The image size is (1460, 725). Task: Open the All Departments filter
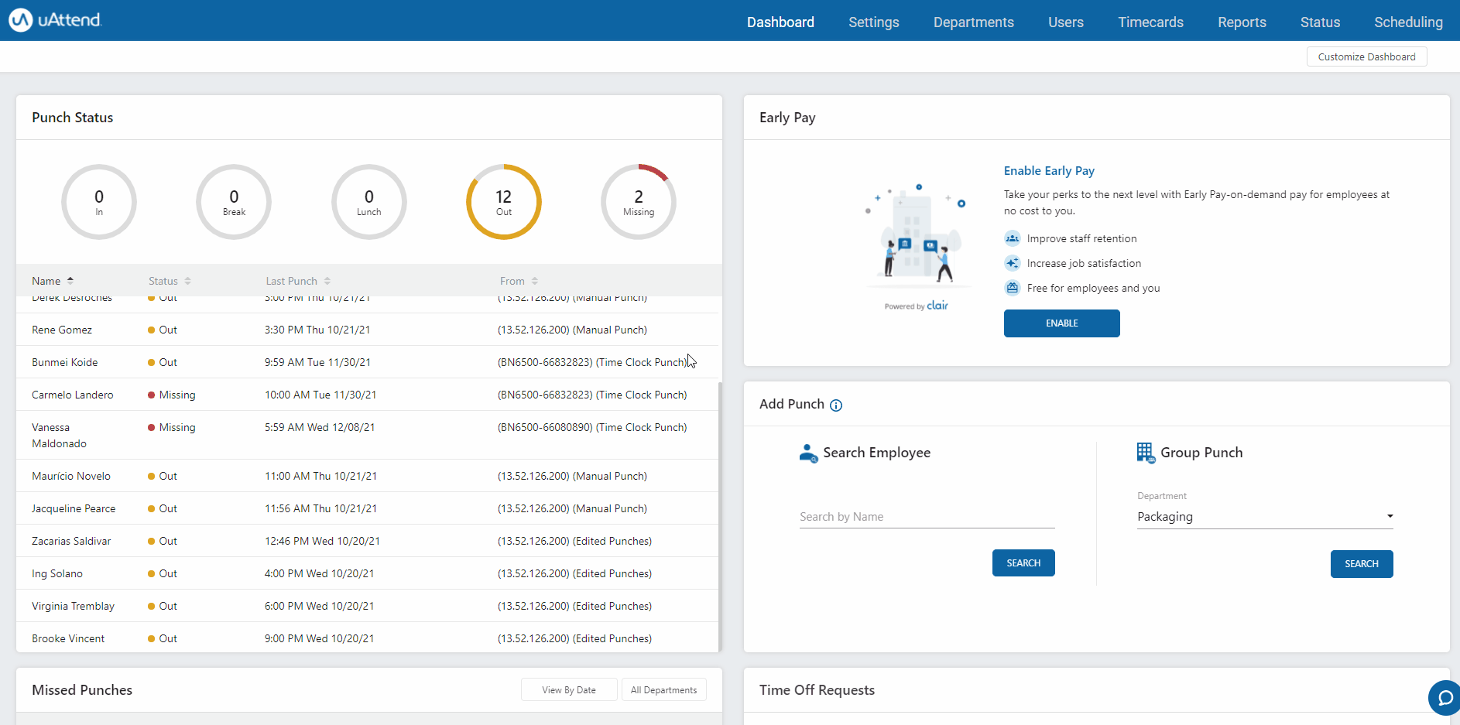[664, 690]
